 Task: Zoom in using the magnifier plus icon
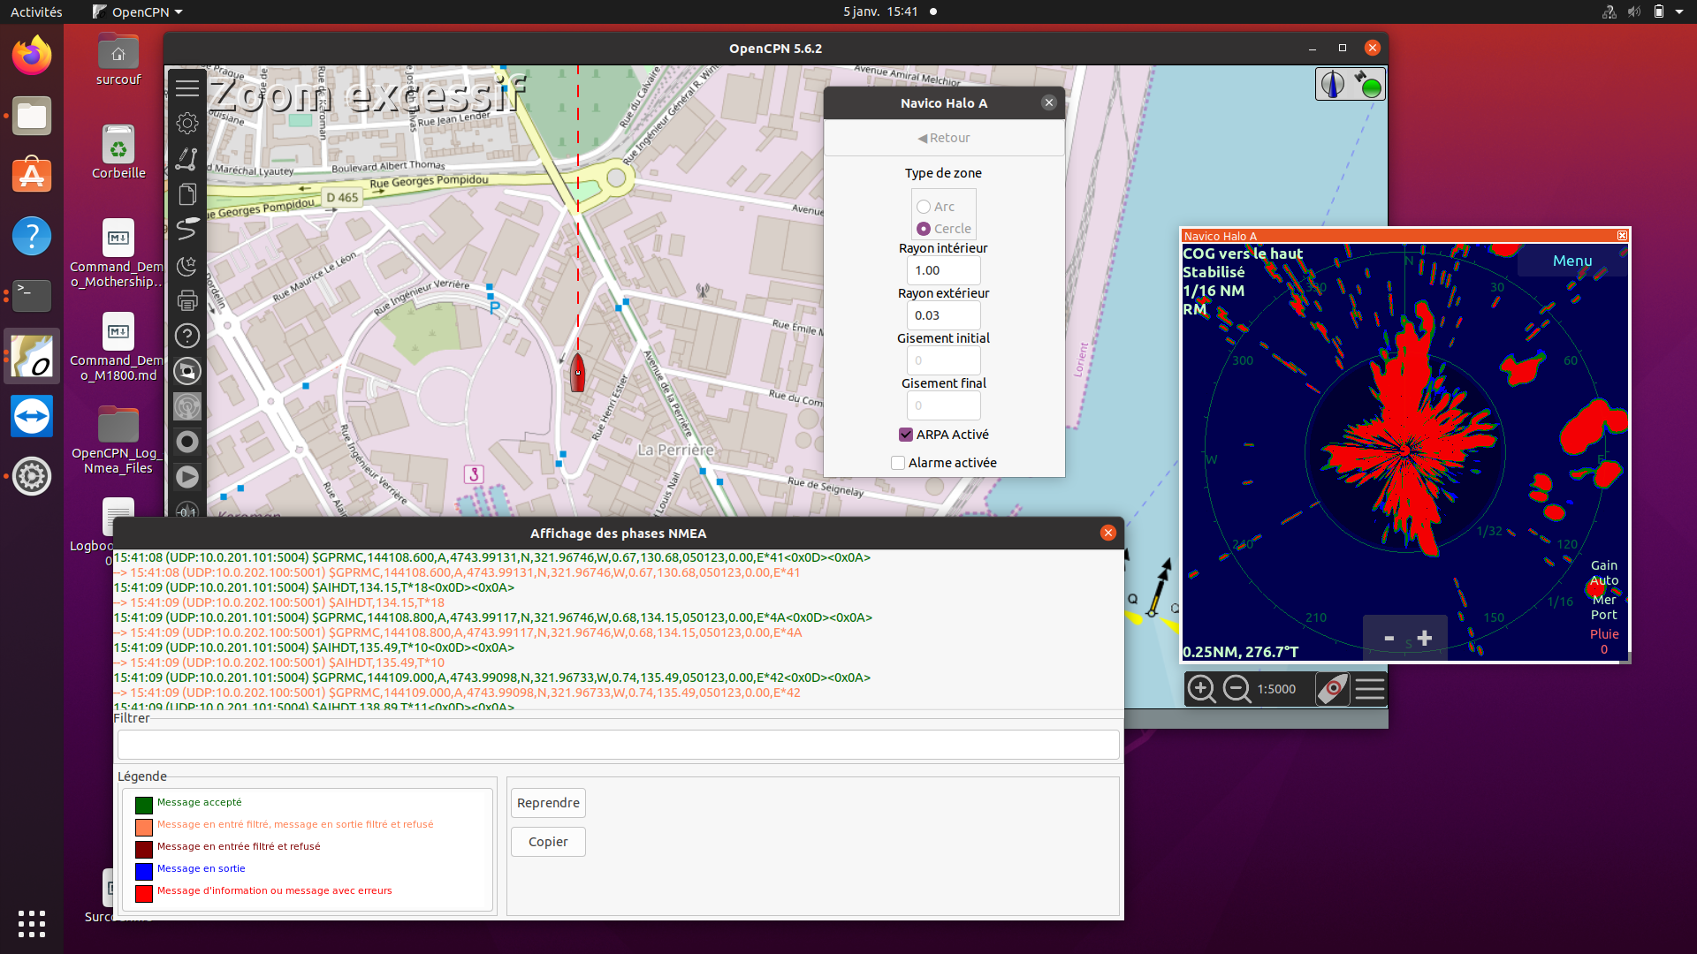[x=1202, y=689]
